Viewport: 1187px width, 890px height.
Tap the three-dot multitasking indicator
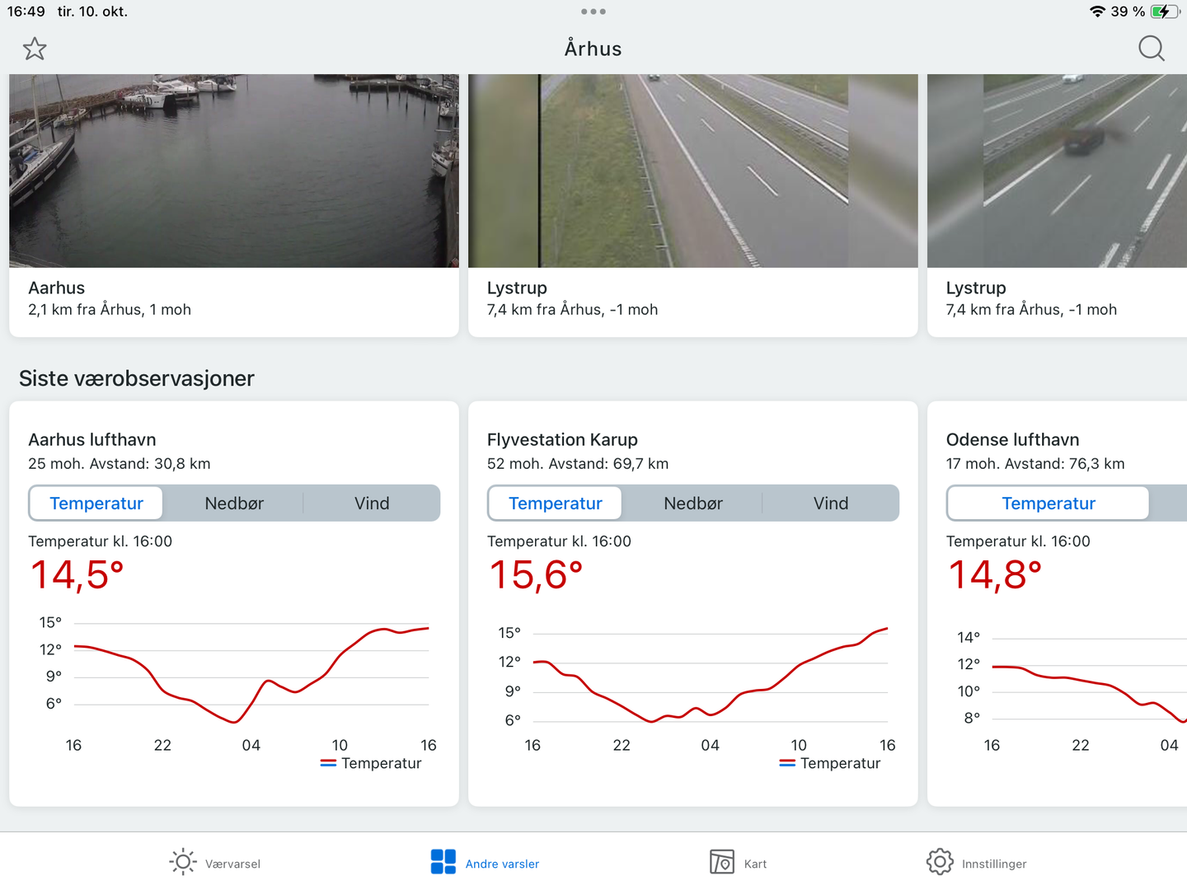(593, 12)
